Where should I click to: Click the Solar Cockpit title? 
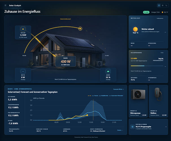point(15,5)
